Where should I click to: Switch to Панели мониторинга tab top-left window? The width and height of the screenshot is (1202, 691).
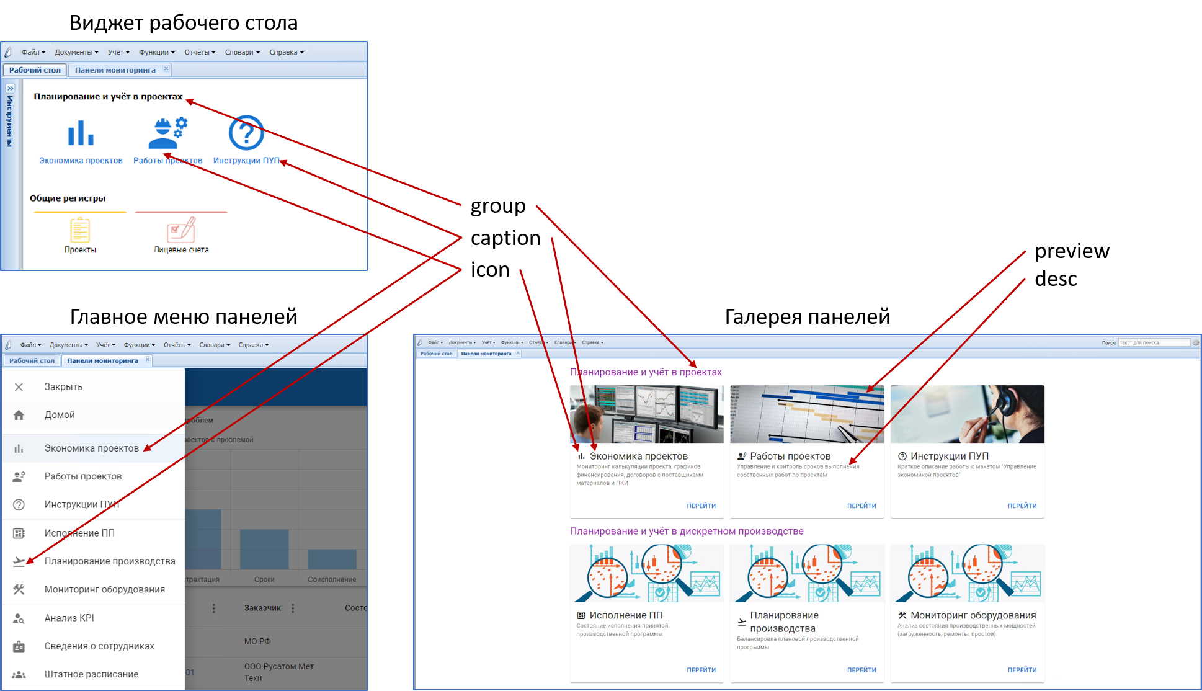tap(115, 70)
